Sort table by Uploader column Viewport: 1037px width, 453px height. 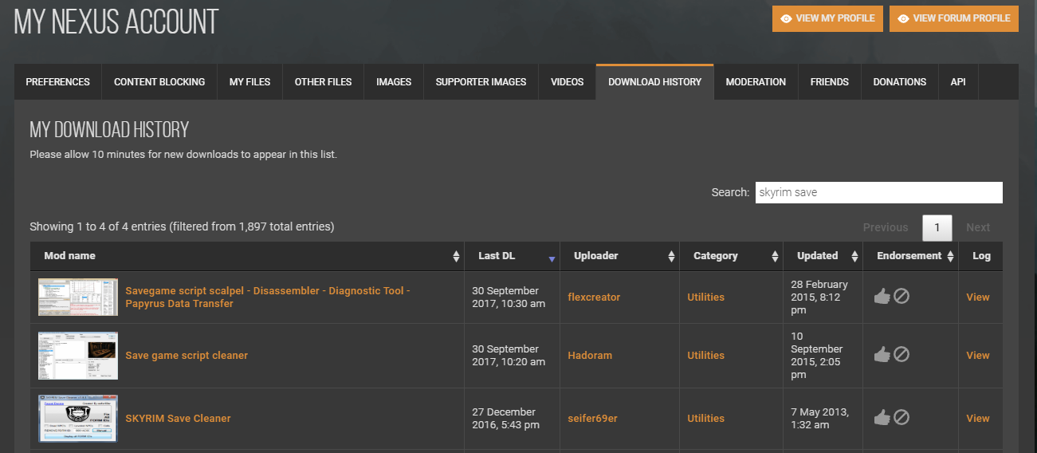coord(620,256)
